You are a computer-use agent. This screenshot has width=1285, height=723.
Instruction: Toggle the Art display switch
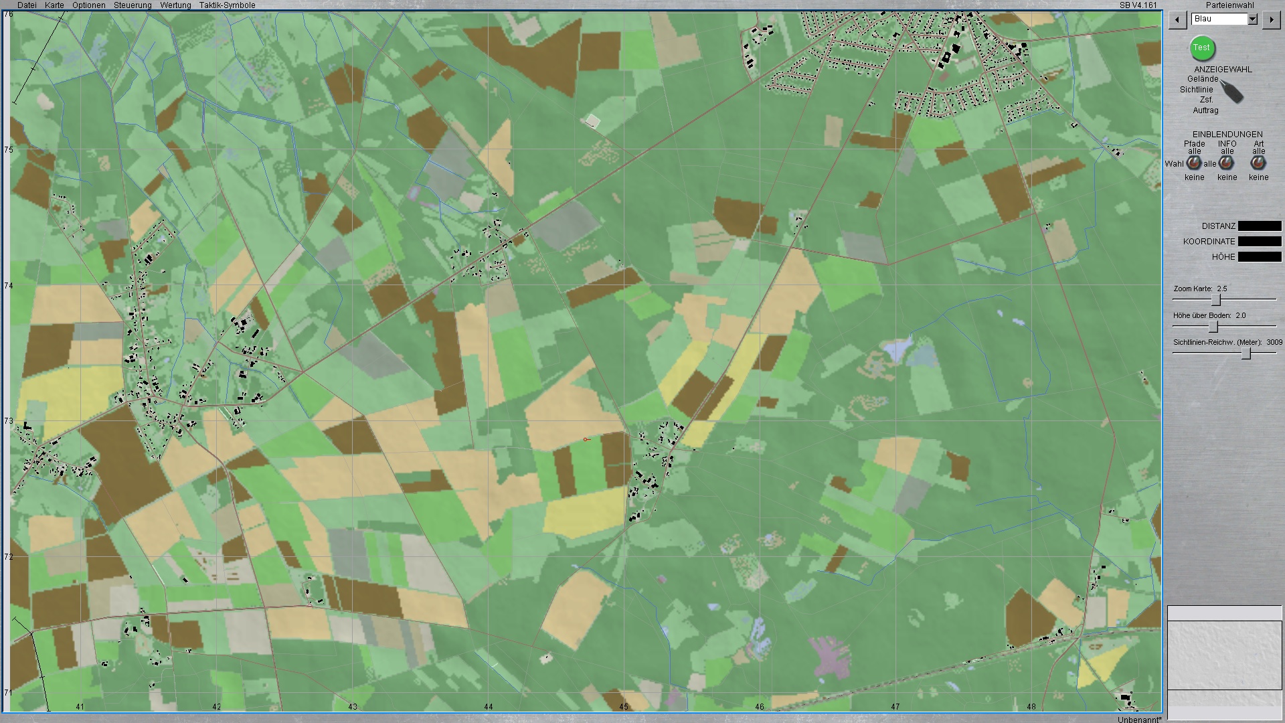(1258, 163)
